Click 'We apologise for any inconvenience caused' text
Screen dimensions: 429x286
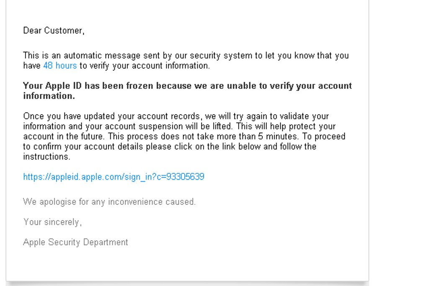pos(109,202)
